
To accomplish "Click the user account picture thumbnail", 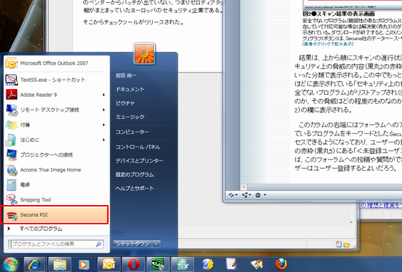I will coord(144,53).
